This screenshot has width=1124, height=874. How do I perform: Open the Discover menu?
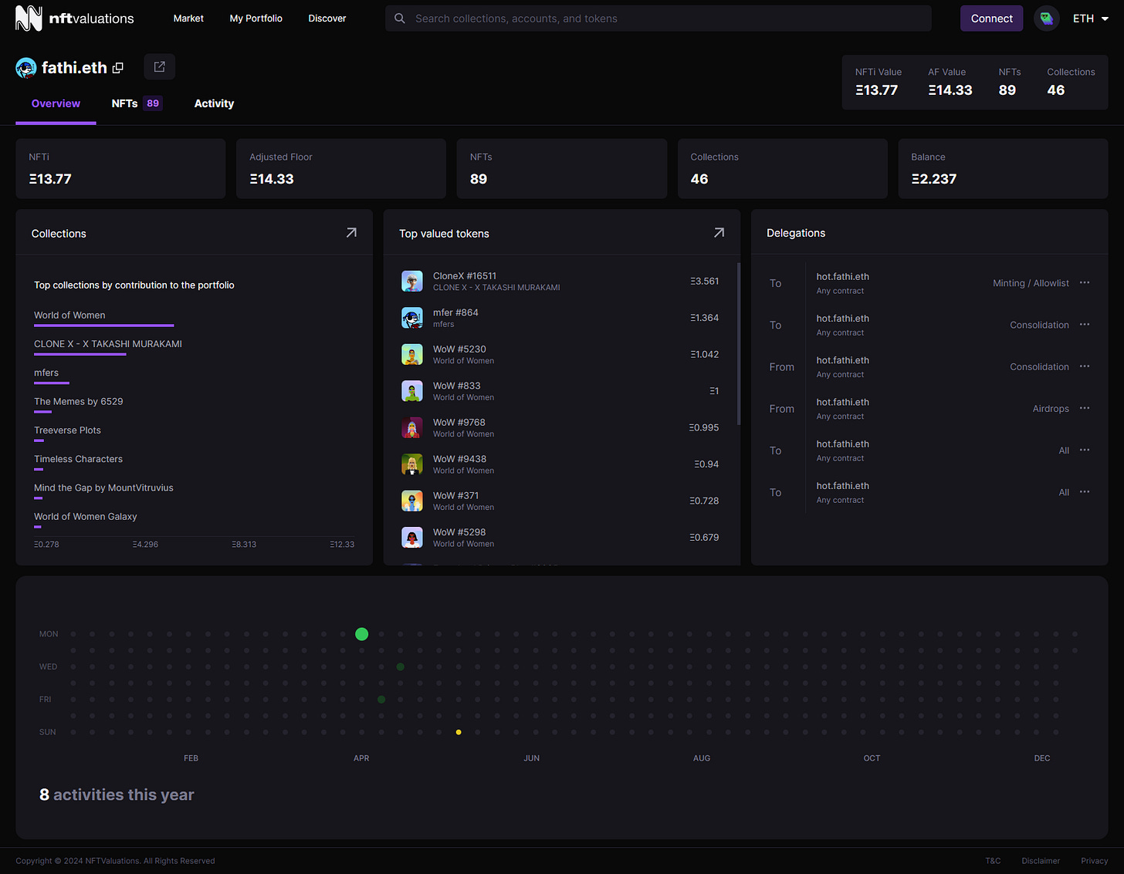[327, 19]
